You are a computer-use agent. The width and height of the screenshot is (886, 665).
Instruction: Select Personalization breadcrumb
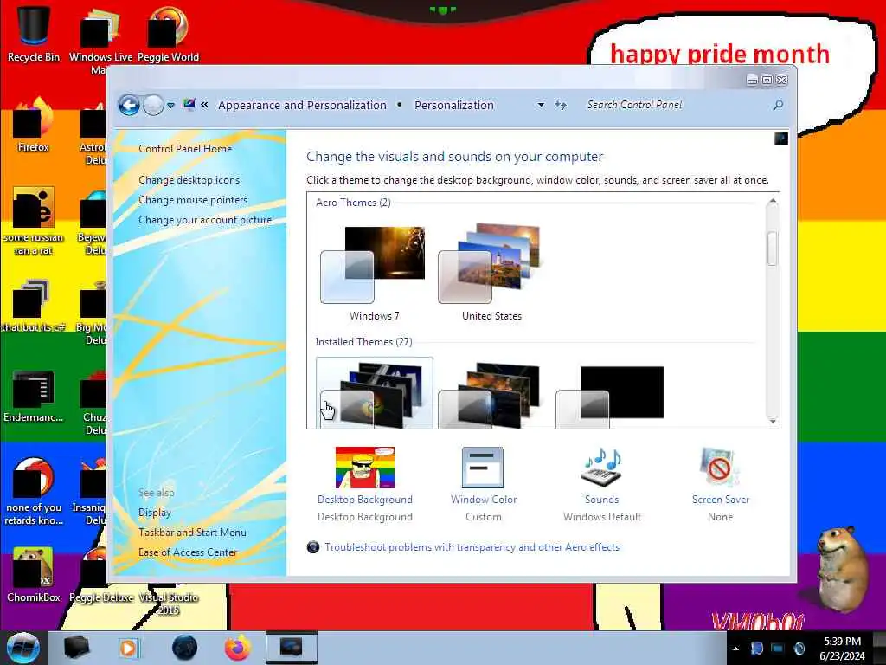click(454, 105)
